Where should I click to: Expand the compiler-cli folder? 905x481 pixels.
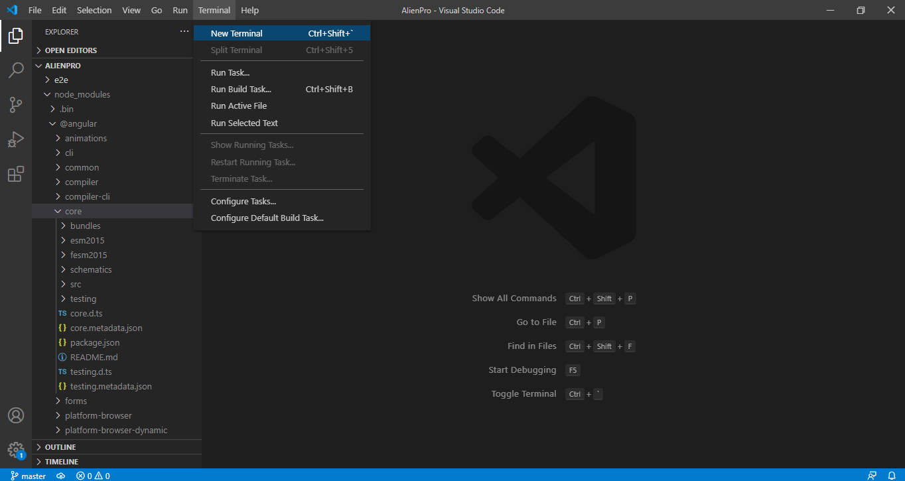(x=112, y=196)
